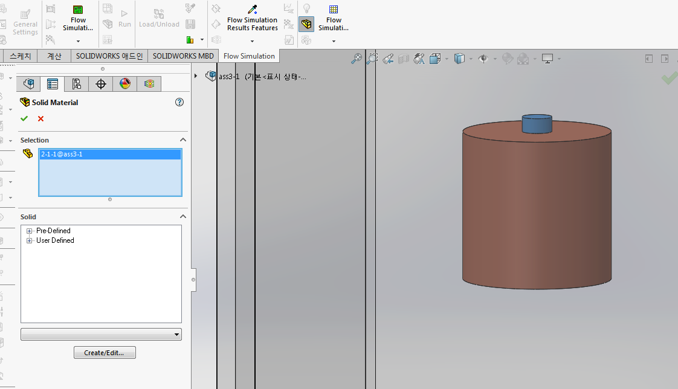Screen dimensions: 678x389
Task: Accept with green checkmark in viewport corner
Action: 670,78
